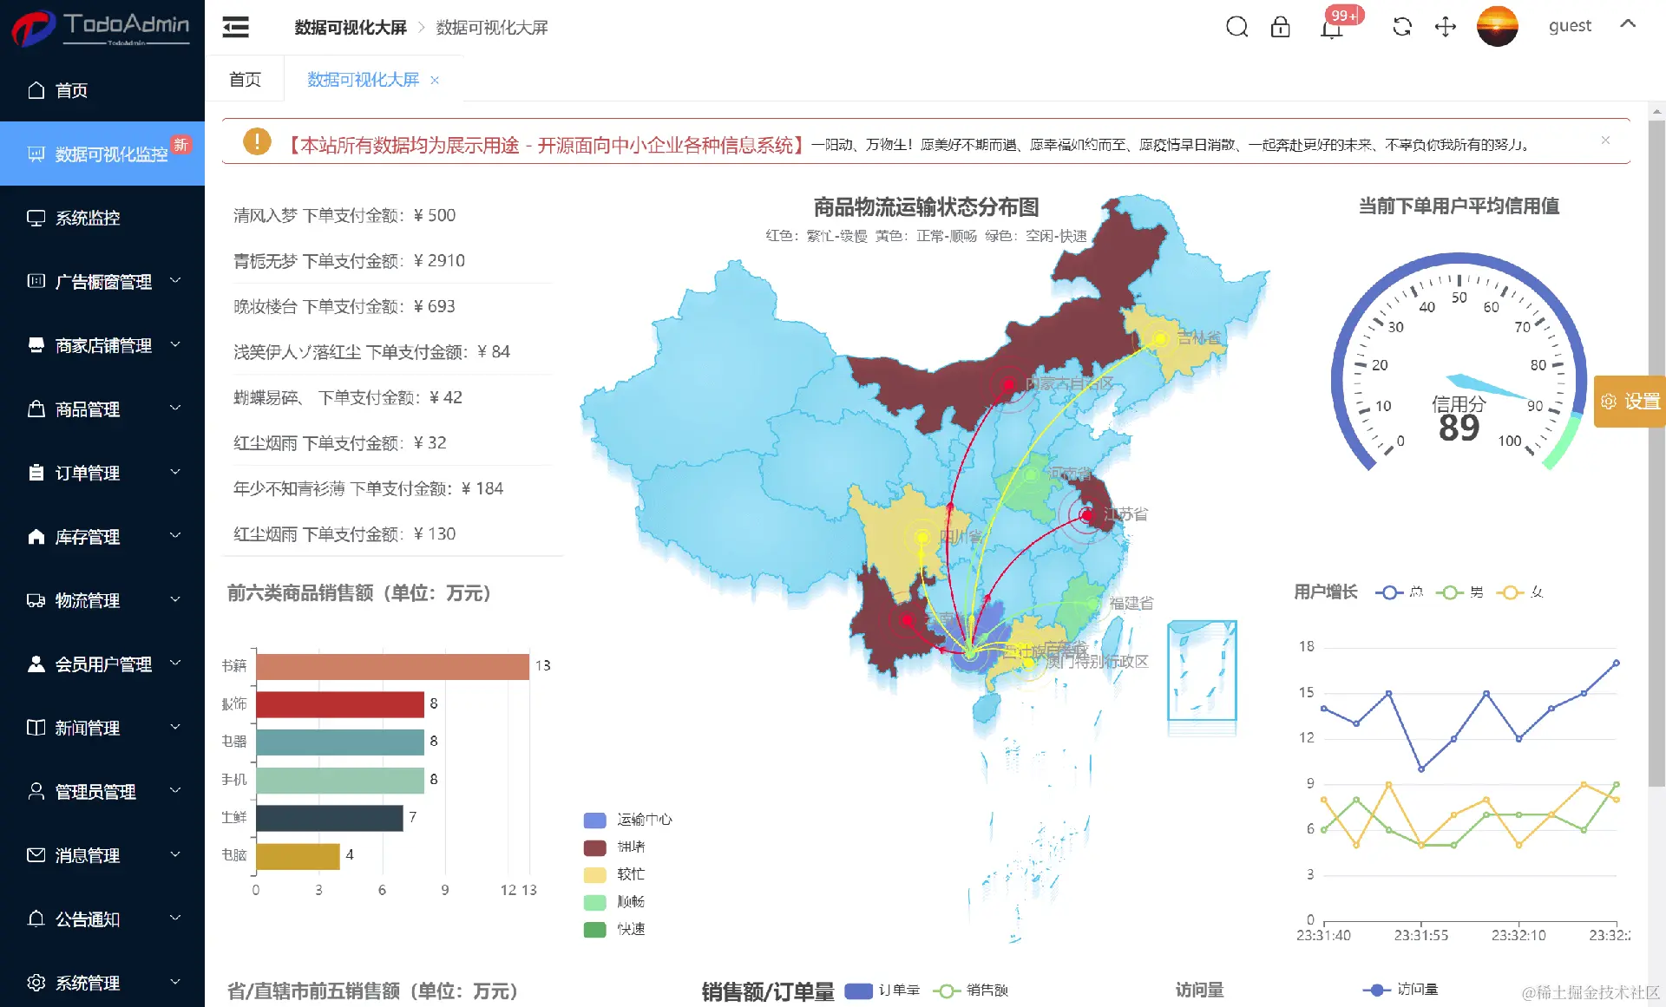Viewport: 1666px width, 1007px height.
Task: Open the guest account dropdown arrow
Action: [1628, 24]
